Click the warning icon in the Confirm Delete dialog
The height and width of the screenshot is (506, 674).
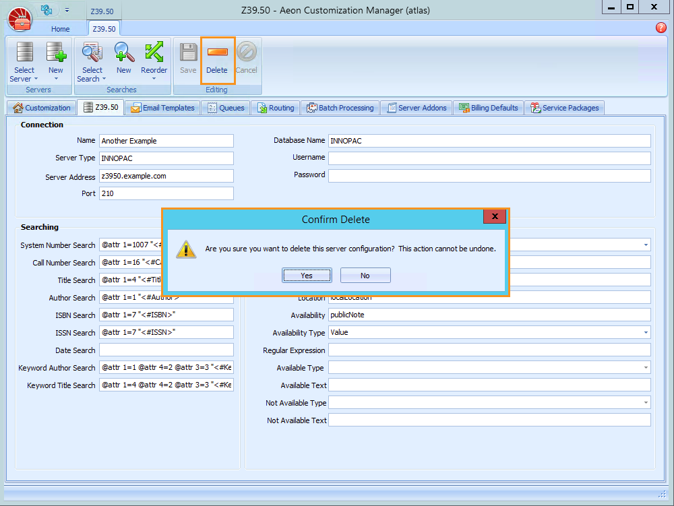[187, 249]
